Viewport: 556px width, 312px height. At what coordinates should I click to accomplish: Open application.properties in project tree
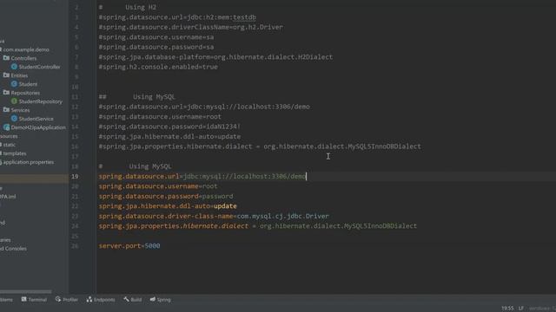coord(29,162)
